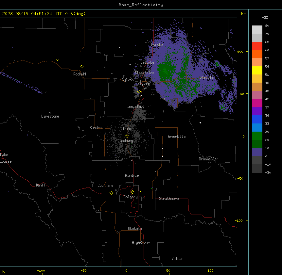Click the green echo core east of Lacombe

(x=165, y=71)
